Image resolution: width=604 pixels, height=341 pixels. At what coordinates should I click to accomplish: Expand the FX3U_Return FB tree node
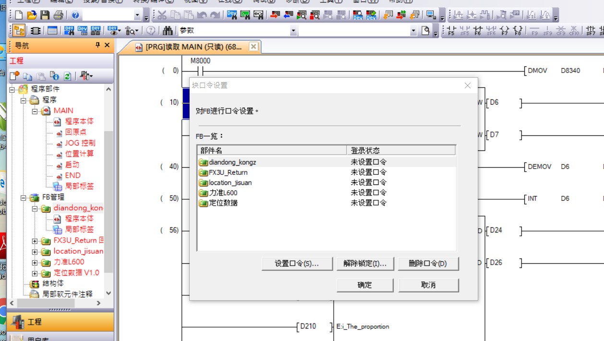(35, 241)
